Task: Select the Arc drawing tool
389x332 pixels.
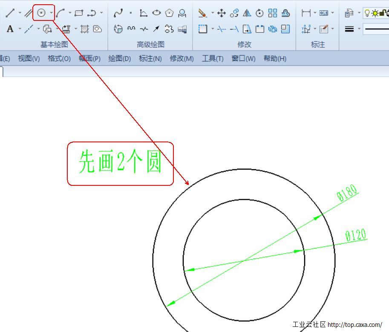Action: tap(60, 13)
